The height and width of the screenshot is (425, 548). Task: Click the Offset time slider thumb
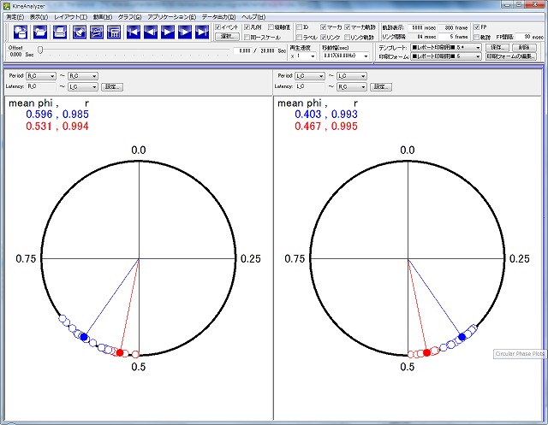40,50
